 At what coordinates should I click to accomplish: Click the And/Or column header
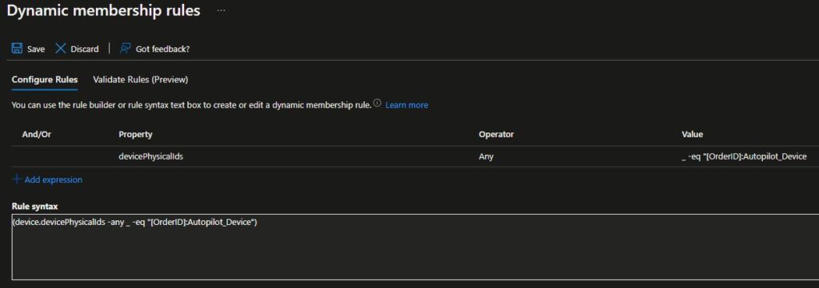coord(37,134)
